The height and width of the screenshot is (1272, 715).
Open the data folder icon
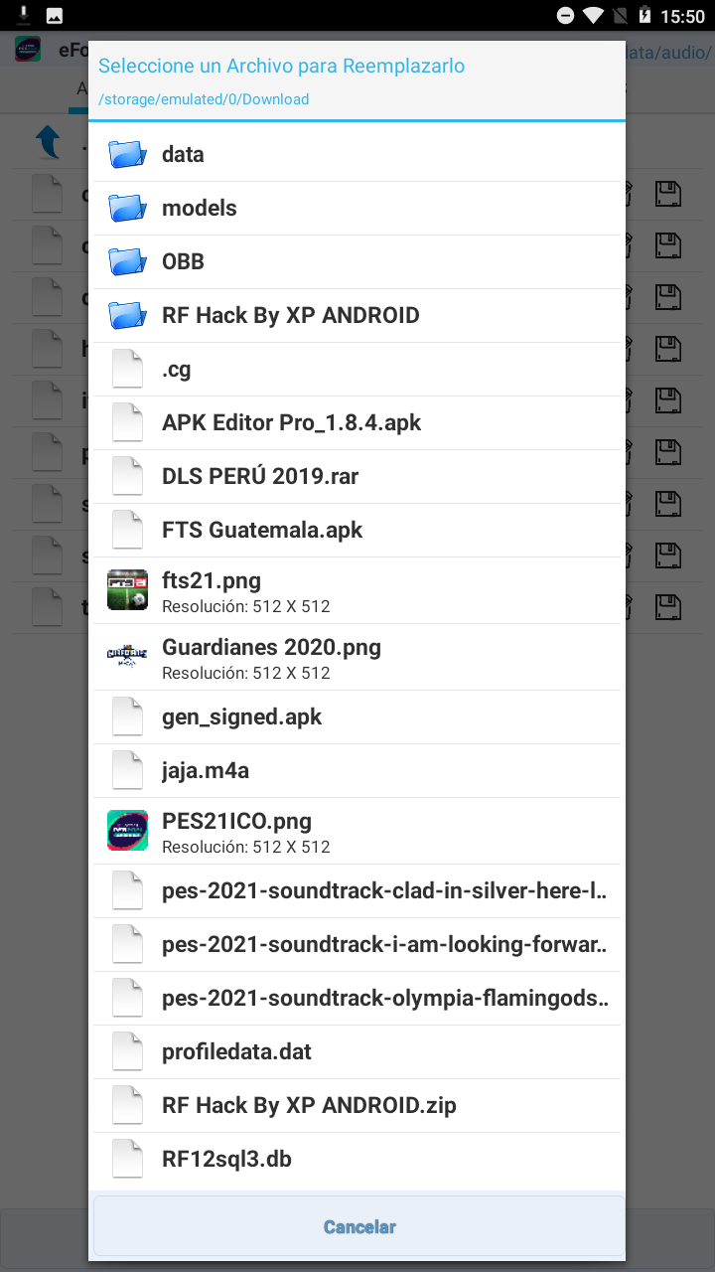tap(127, 154)
